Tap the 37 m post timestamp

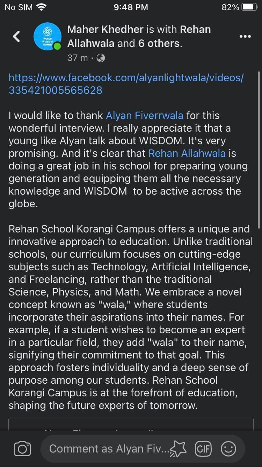[x=77, y=58]
